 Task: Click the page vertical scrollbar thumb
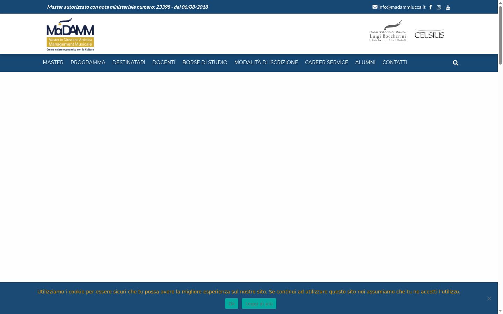(500, 35)
